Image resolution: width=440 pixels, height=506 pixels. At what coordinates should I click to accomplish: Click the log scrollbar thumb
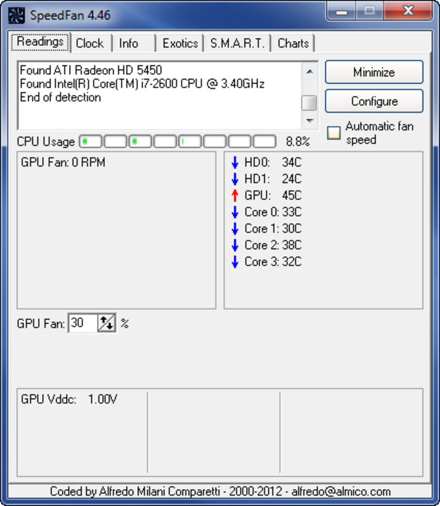[x=309, y=103]
